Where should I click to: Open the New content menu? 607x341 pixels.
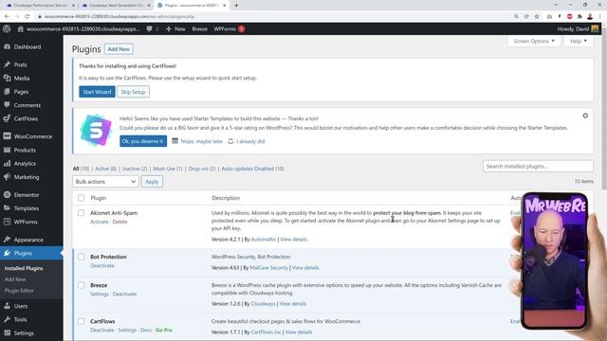pos(175,29)
